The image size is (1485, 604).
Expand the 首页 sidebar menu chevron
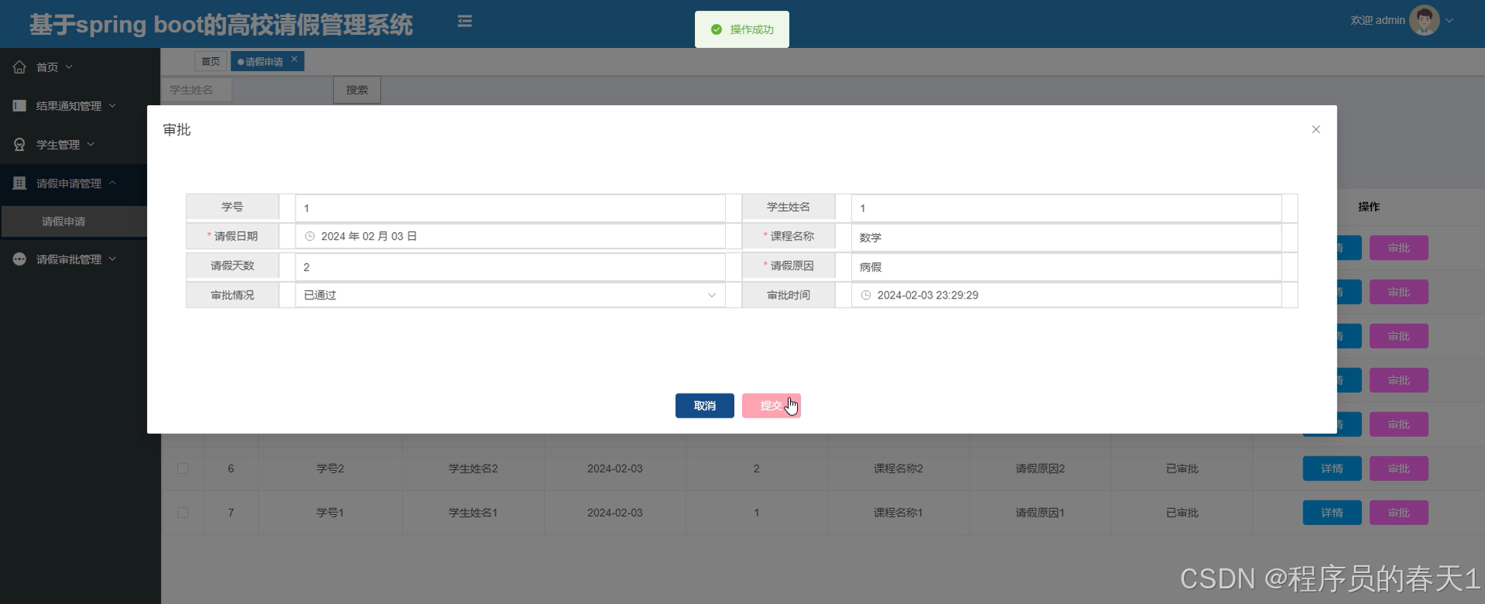(69, 67)
